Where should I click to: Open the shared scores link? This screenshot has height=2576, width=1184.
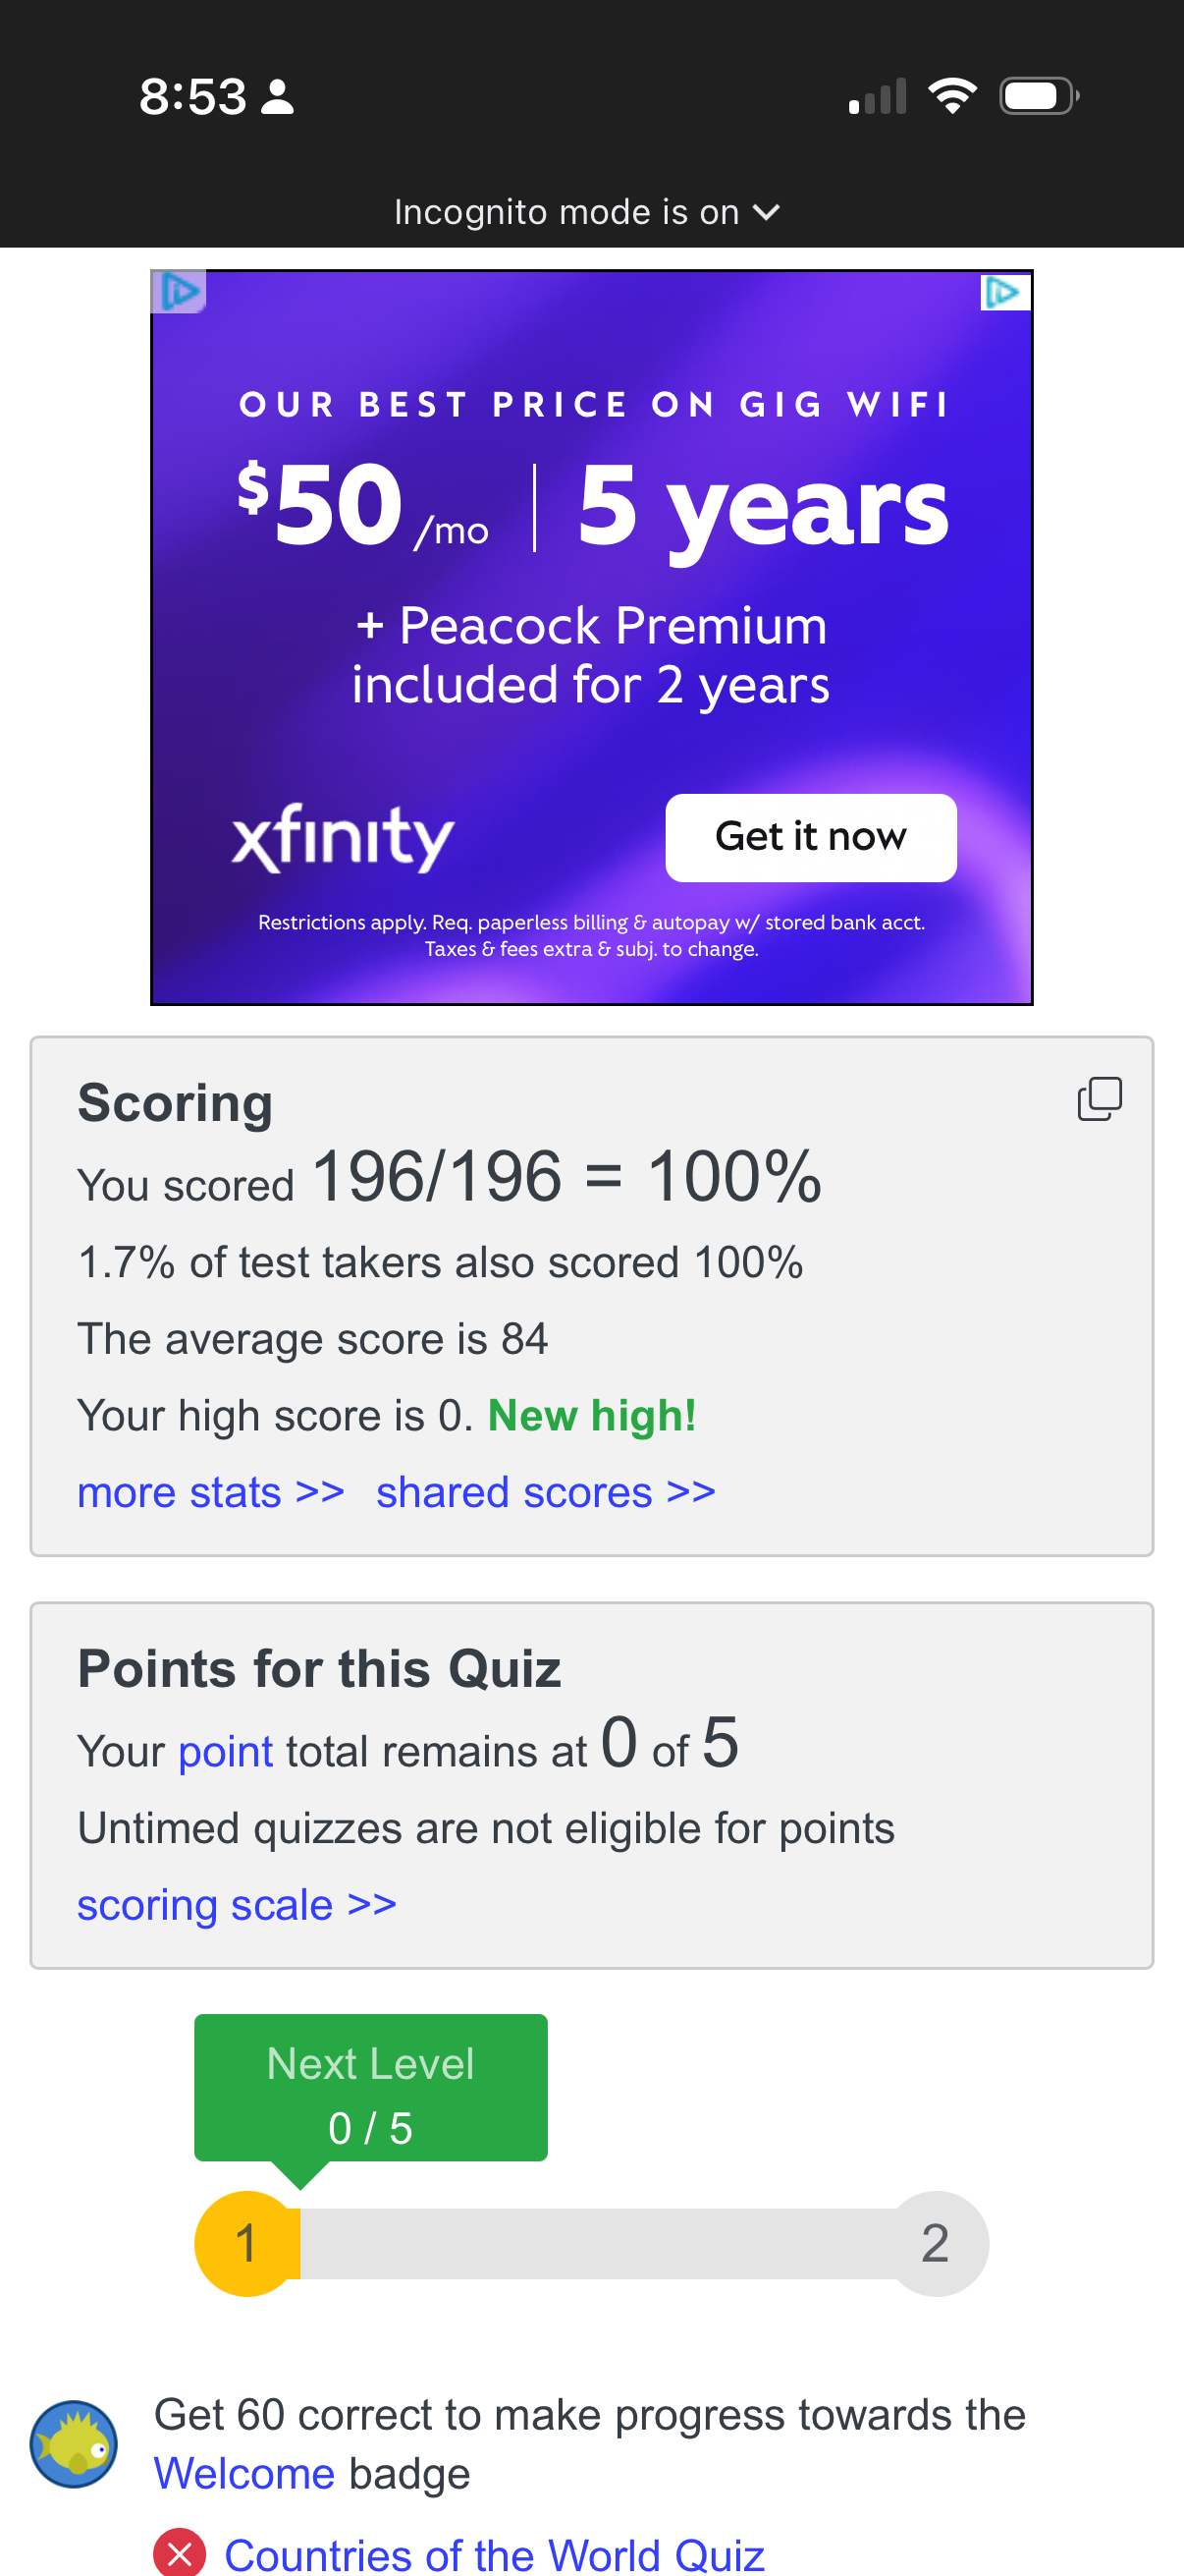[546, 1491]
